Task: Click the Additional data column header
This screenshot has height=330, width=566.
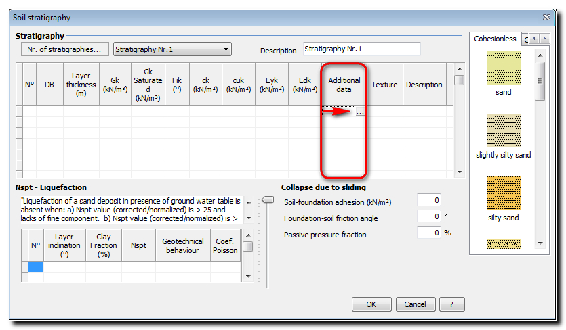Action: coord(344,85)
